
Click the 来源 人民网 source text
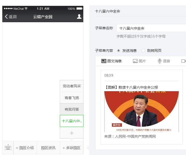pyautogui.click(x=130, y=136)
